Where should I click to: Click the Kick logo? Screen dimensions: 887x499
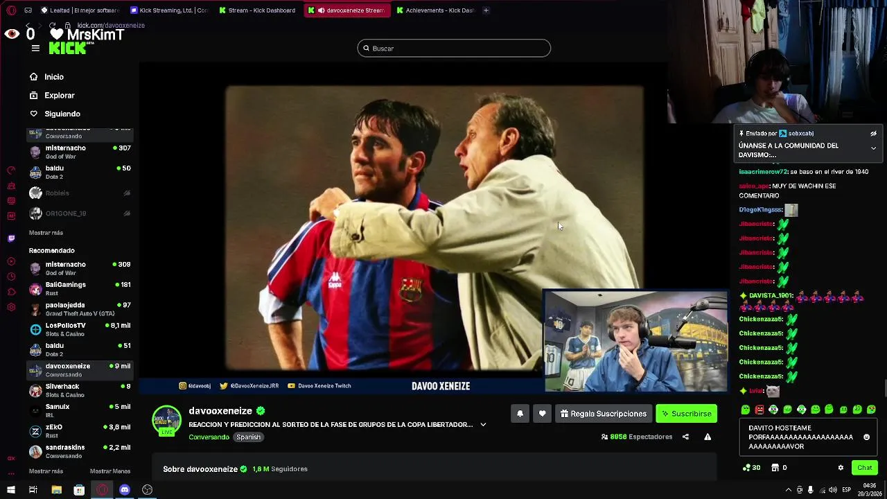click(x=67, y=48)
